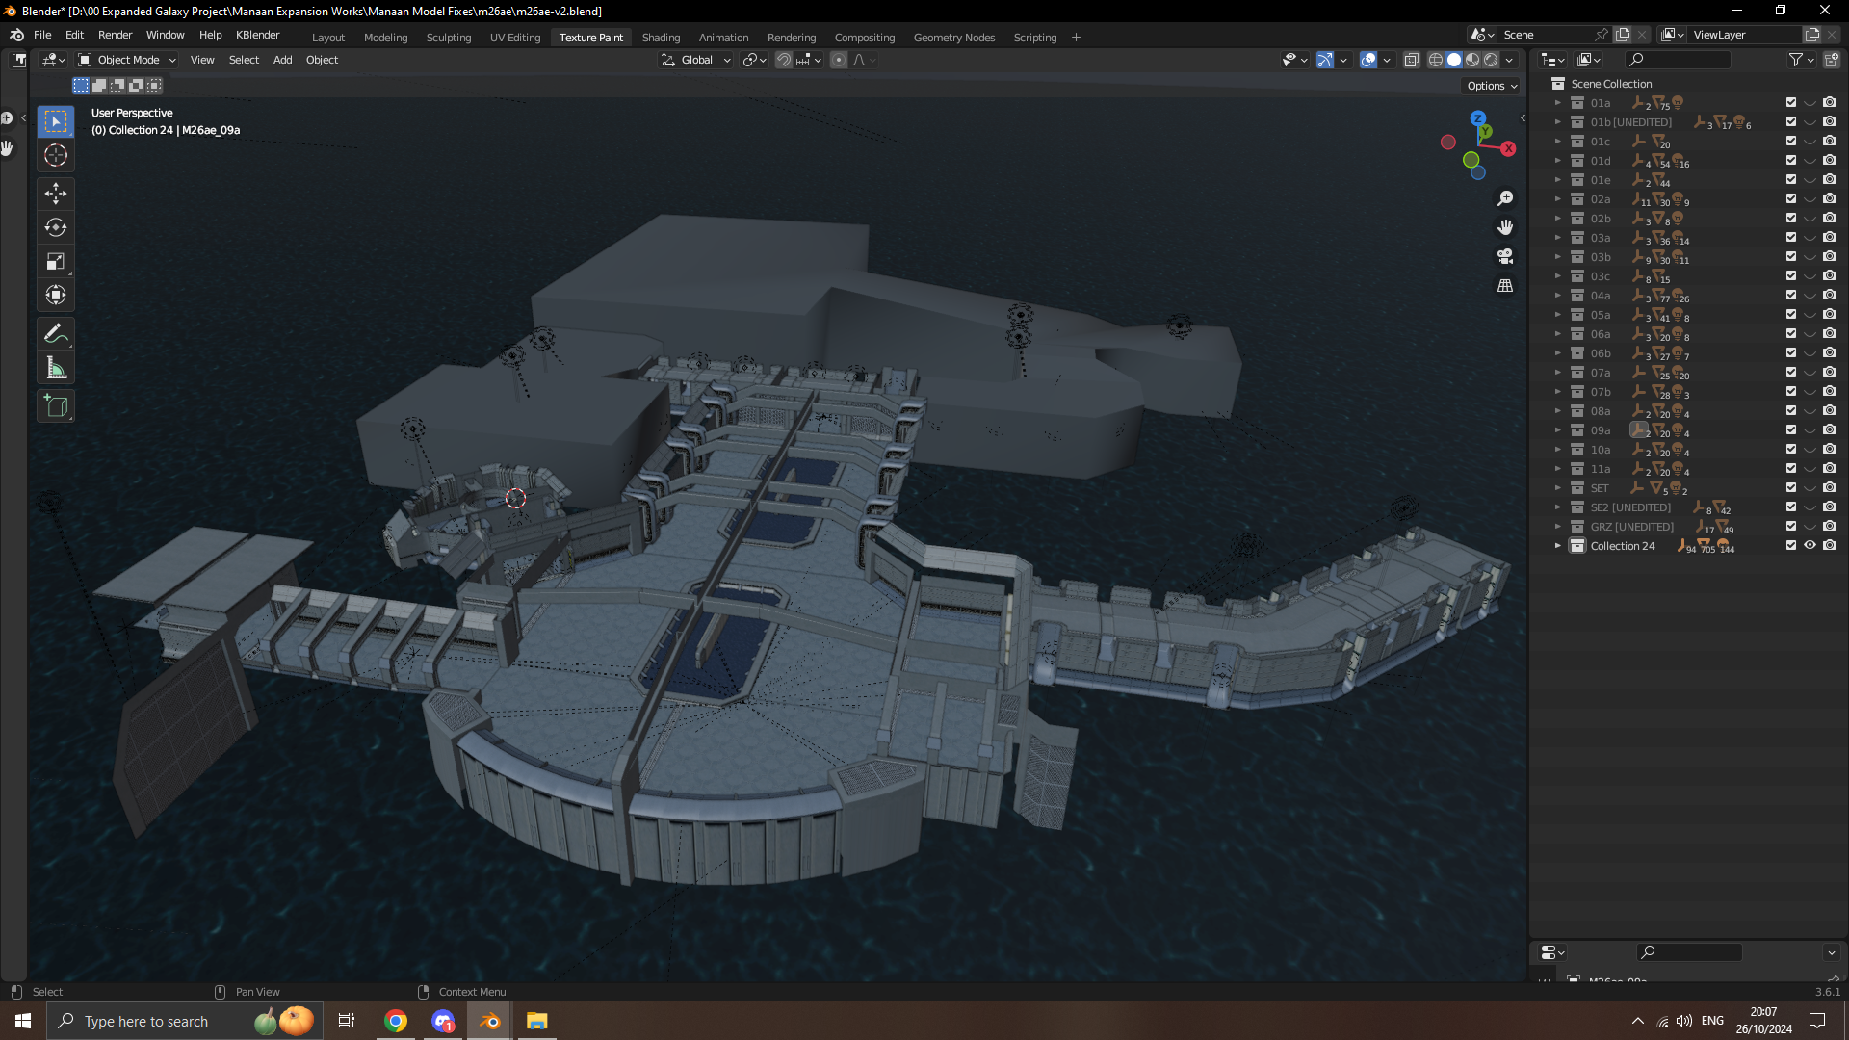Image resolution: width=1849 pixels, height=1040 pixels.
Task: Open the KBlender menu
Action: tap(258, 35)
